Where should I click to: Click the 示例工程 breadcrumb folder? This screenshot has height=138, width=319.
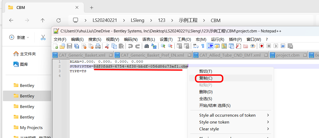coord(188,20)
